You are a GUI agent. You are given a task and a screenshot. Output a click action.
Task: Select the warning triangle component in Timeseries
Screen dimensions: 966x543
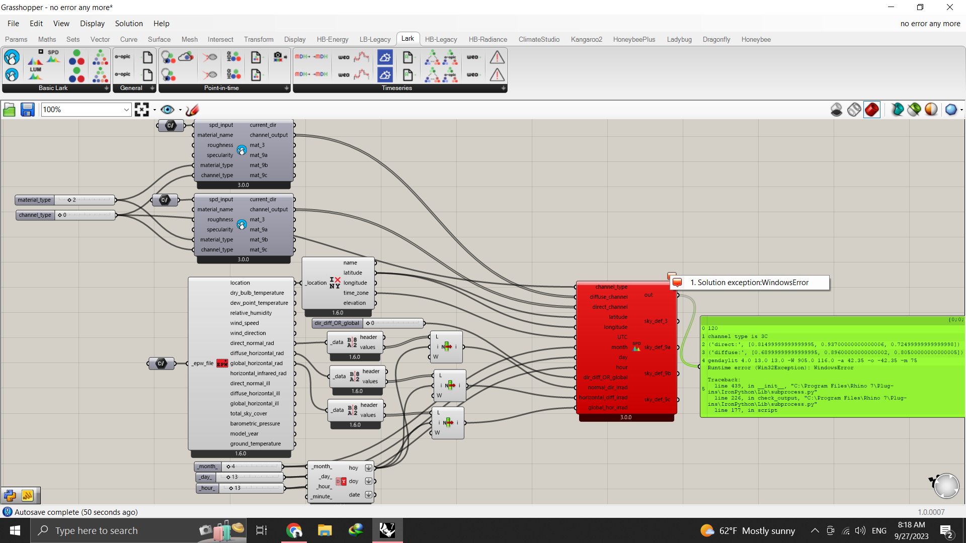497,57
